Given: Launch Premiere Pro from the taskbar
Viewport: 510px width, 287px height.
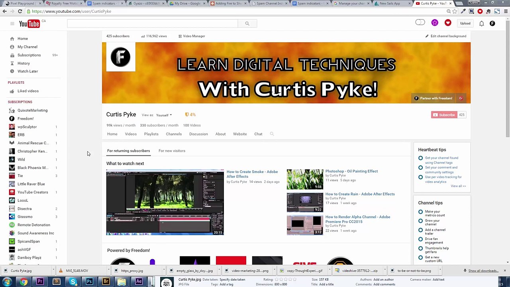Looking at the screenshot, I should (x=40, y=282).
